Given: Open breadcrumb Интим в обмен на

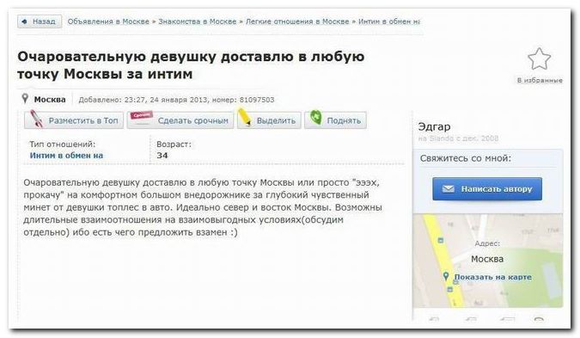Looking at the screenshot, I should click(389, 22).
